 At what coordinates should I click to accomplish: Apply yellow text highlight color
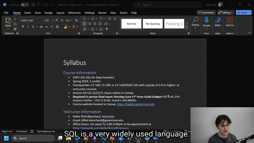[x=66, y=27]
